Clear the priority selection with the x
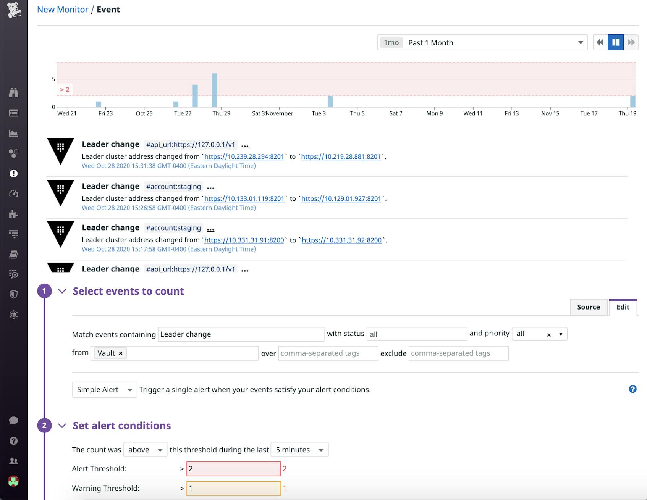 click(x=549, y=334)
